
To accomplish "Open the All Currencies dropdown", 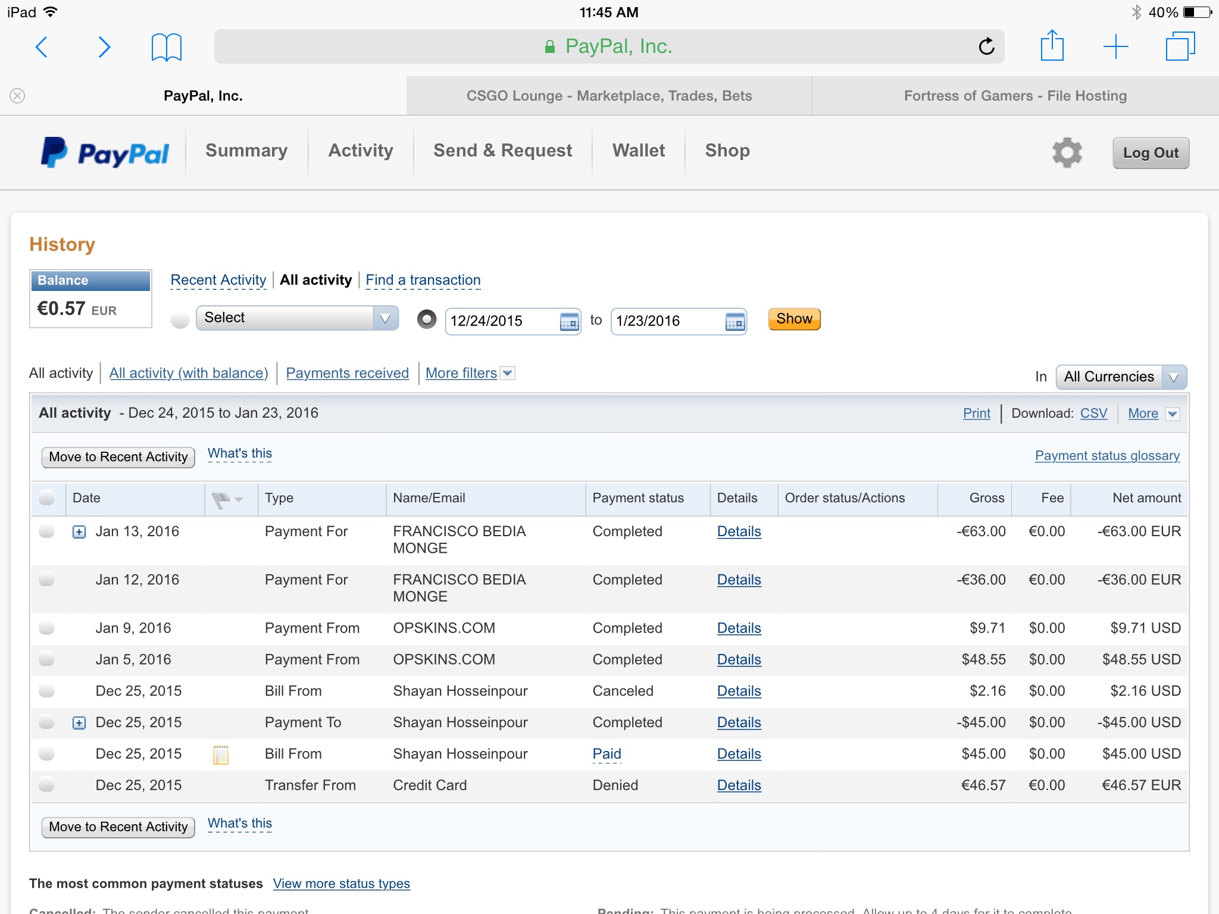I will (1121, 377).
